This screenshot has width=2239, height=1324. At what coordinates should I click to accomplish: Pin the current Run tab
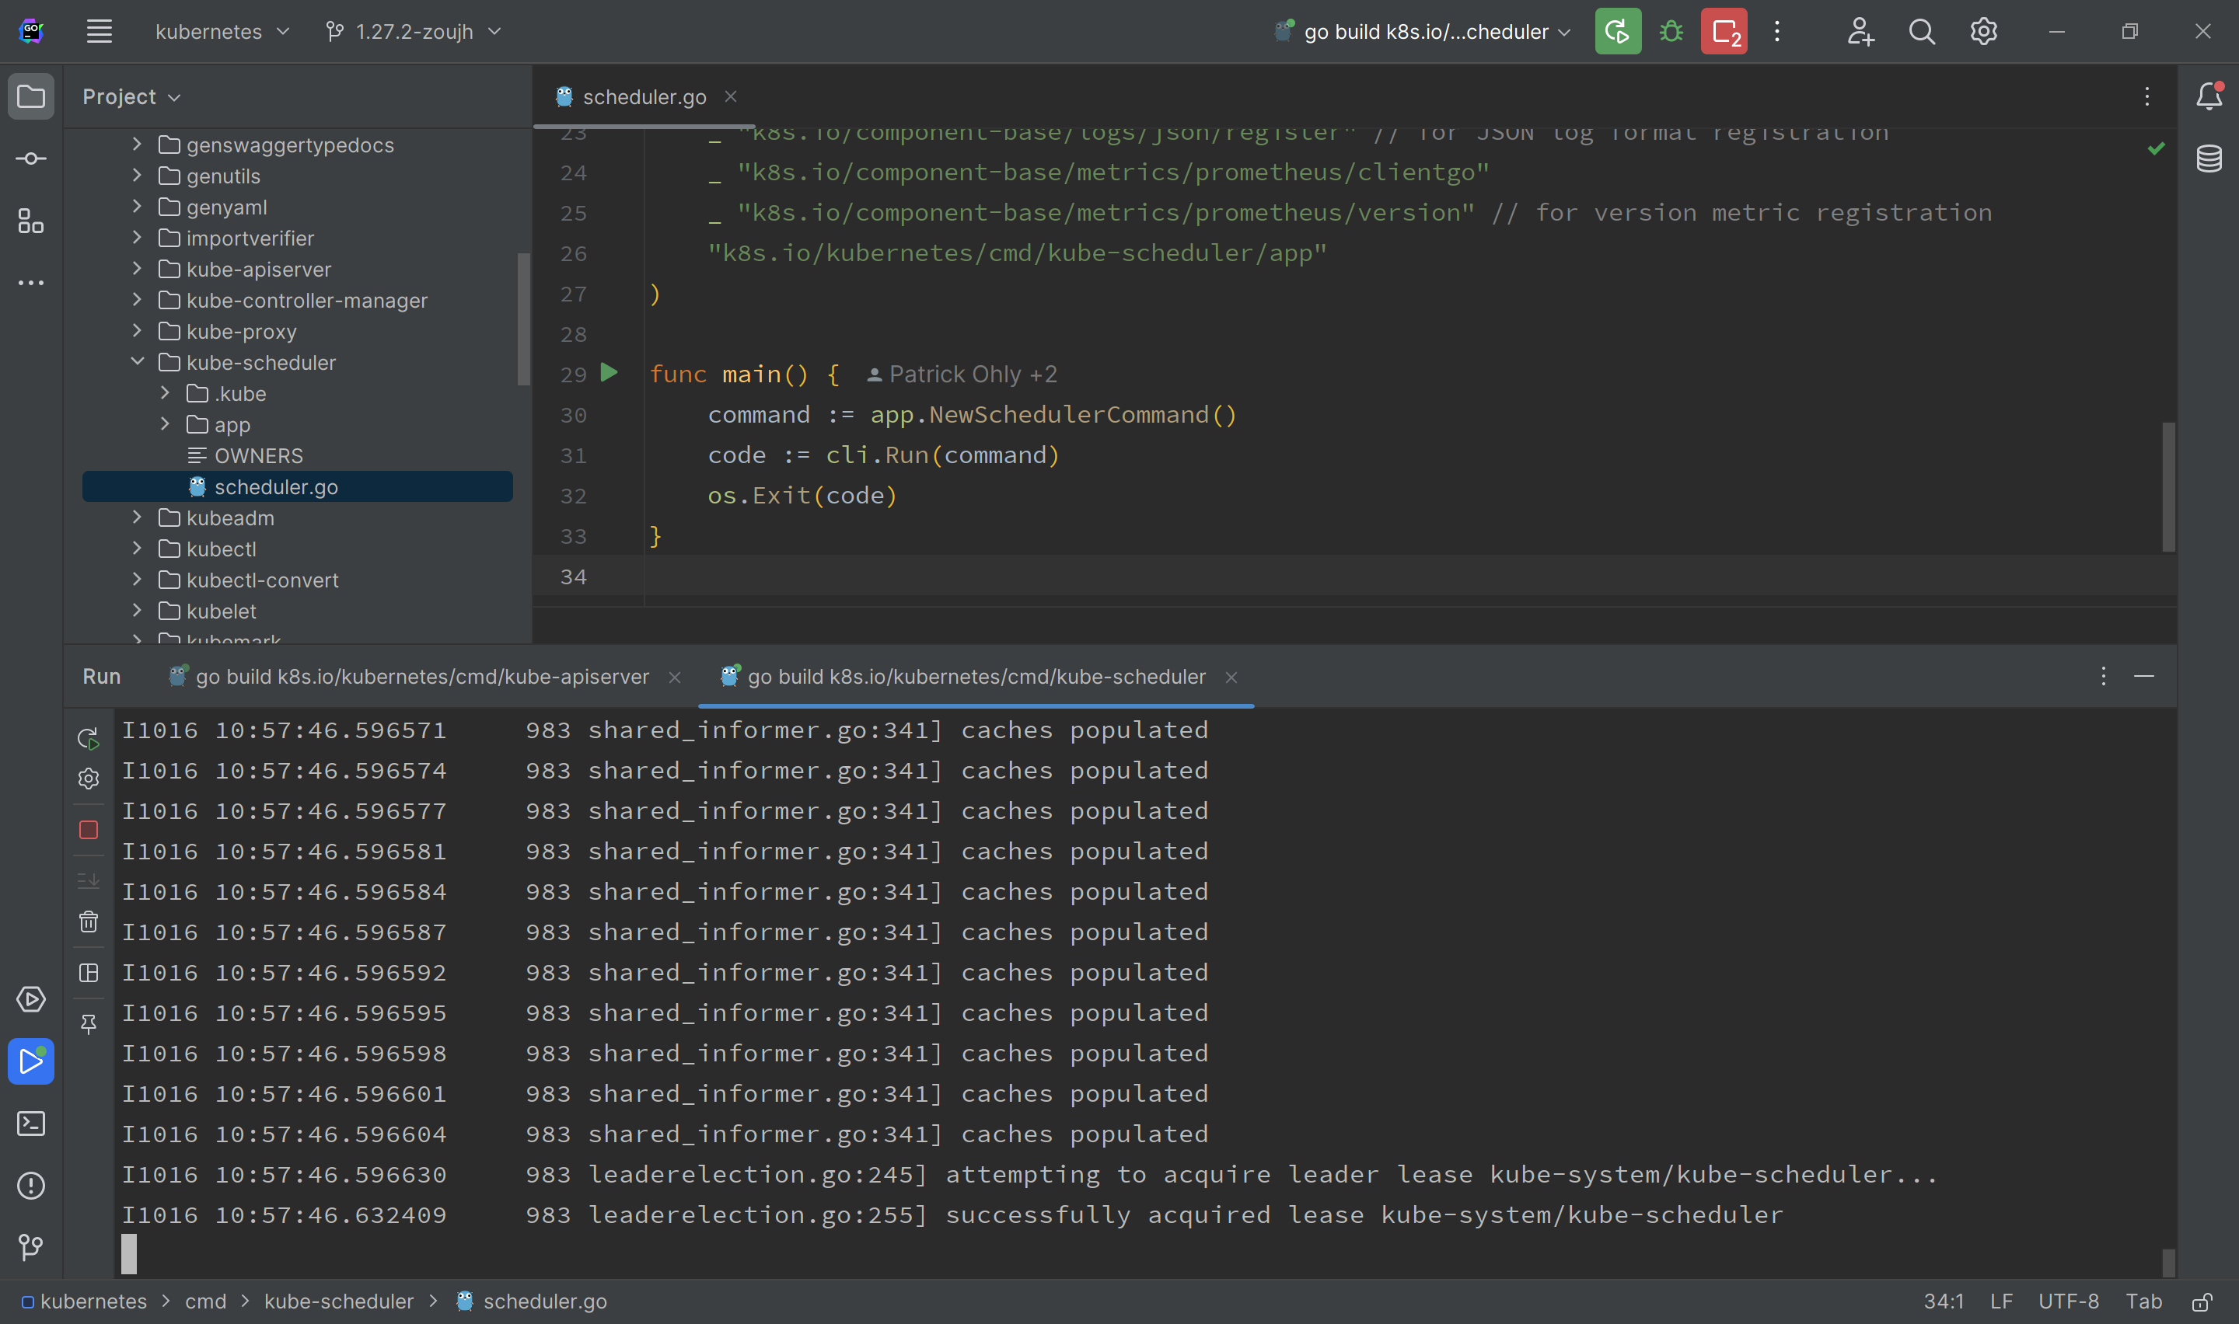89,1023
